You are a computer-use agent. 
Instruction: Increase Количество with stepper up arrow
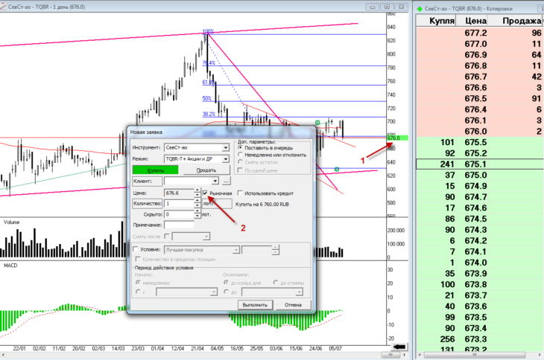click(197, 201)
